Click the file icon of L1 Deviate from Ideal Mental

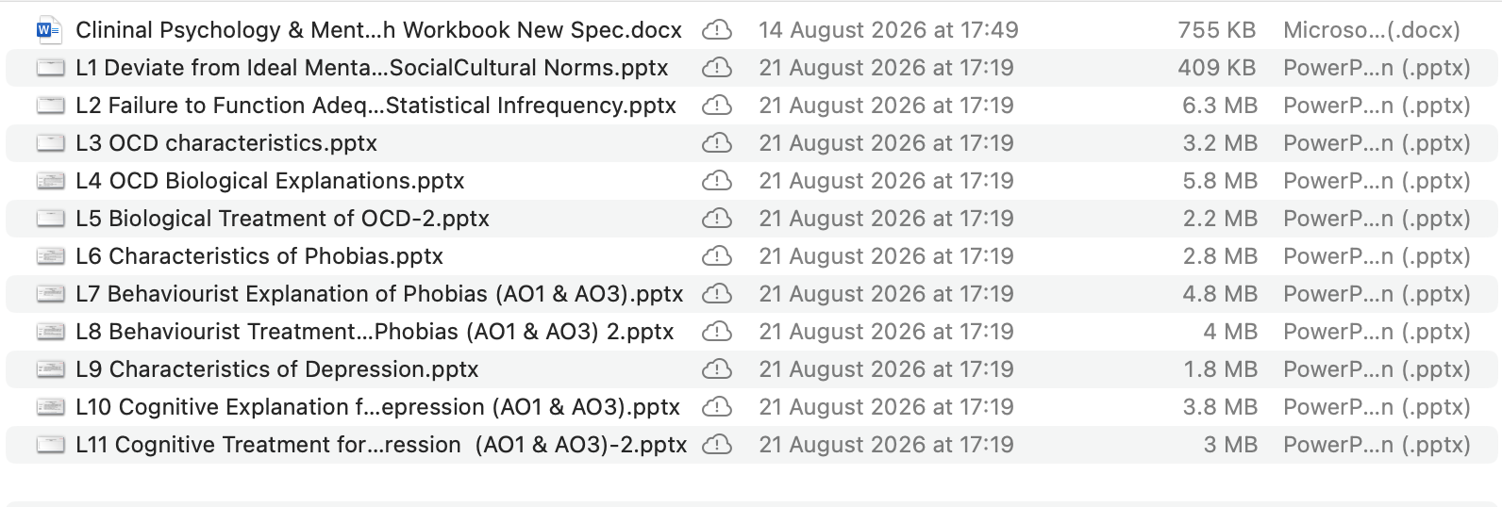tap(50, 68)
